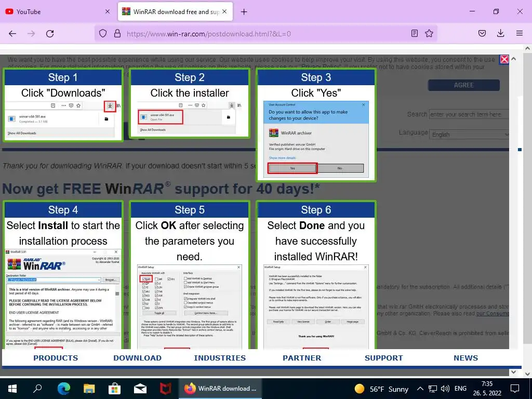Click the AGREE cookies button
The image size is (532, 399).
point(463,85)
